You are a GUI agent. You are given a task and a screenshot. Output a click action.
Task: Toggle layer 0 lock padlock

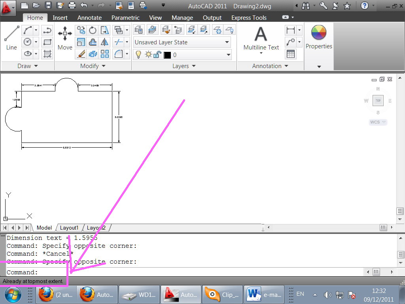[157, 55]
